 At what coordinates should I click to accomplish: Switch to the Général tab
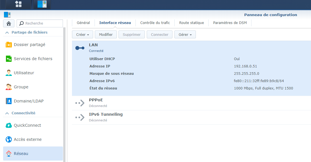pyautogui.click(x=83, y=23)
